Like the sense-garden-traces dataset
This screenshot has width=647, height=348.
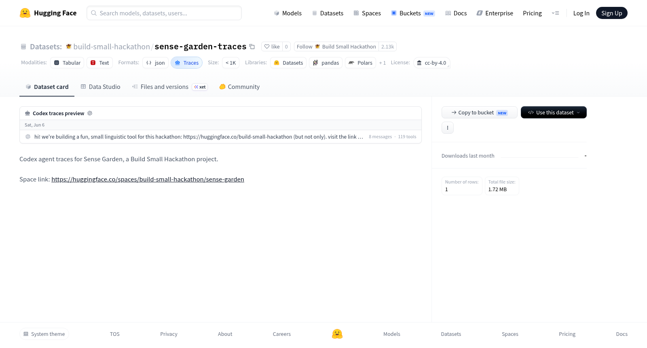point(272,46)
